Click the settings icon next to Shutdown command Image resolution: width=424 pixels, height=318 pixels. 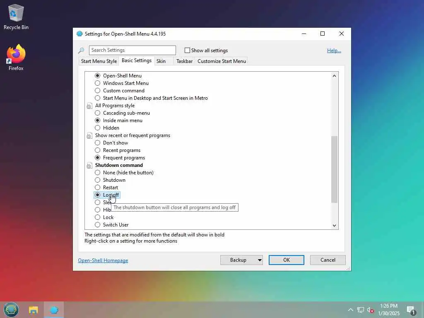pyautogui.click(x=89, y=165)
